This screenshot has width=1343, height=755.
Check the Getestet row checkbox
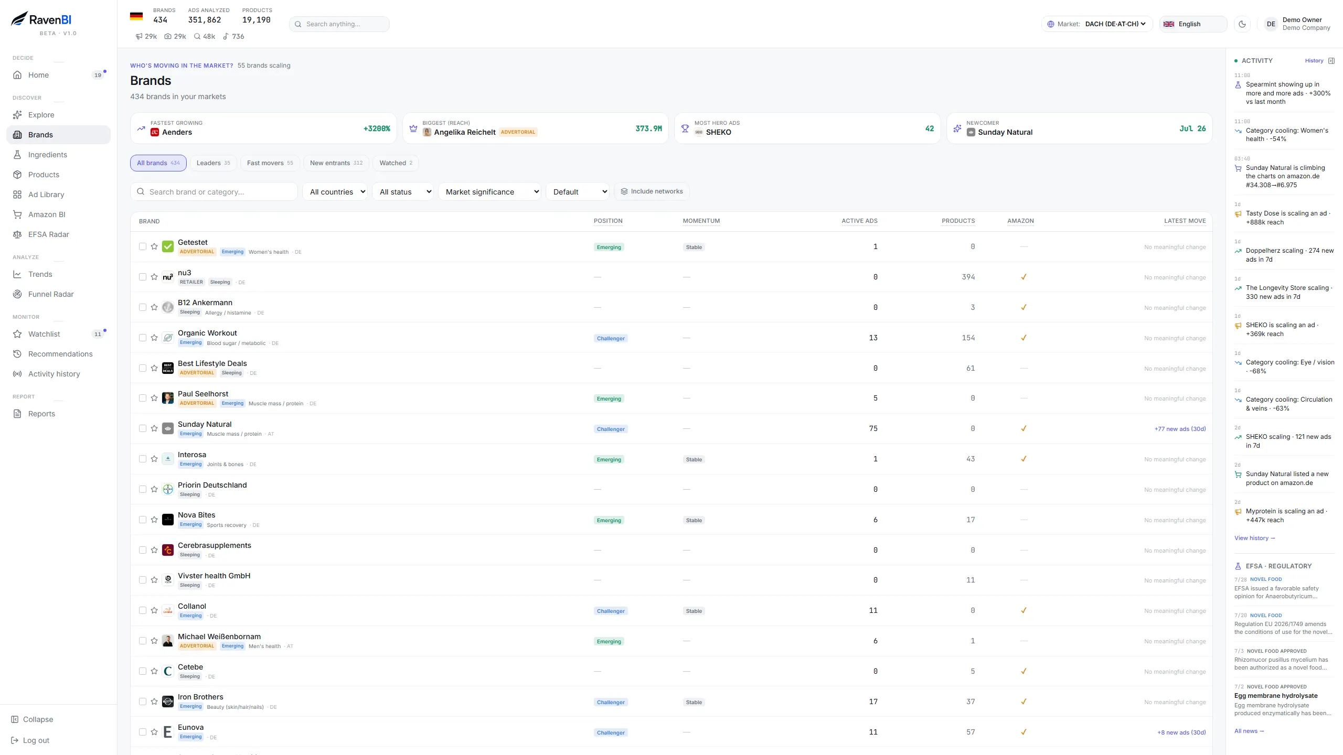143,246
